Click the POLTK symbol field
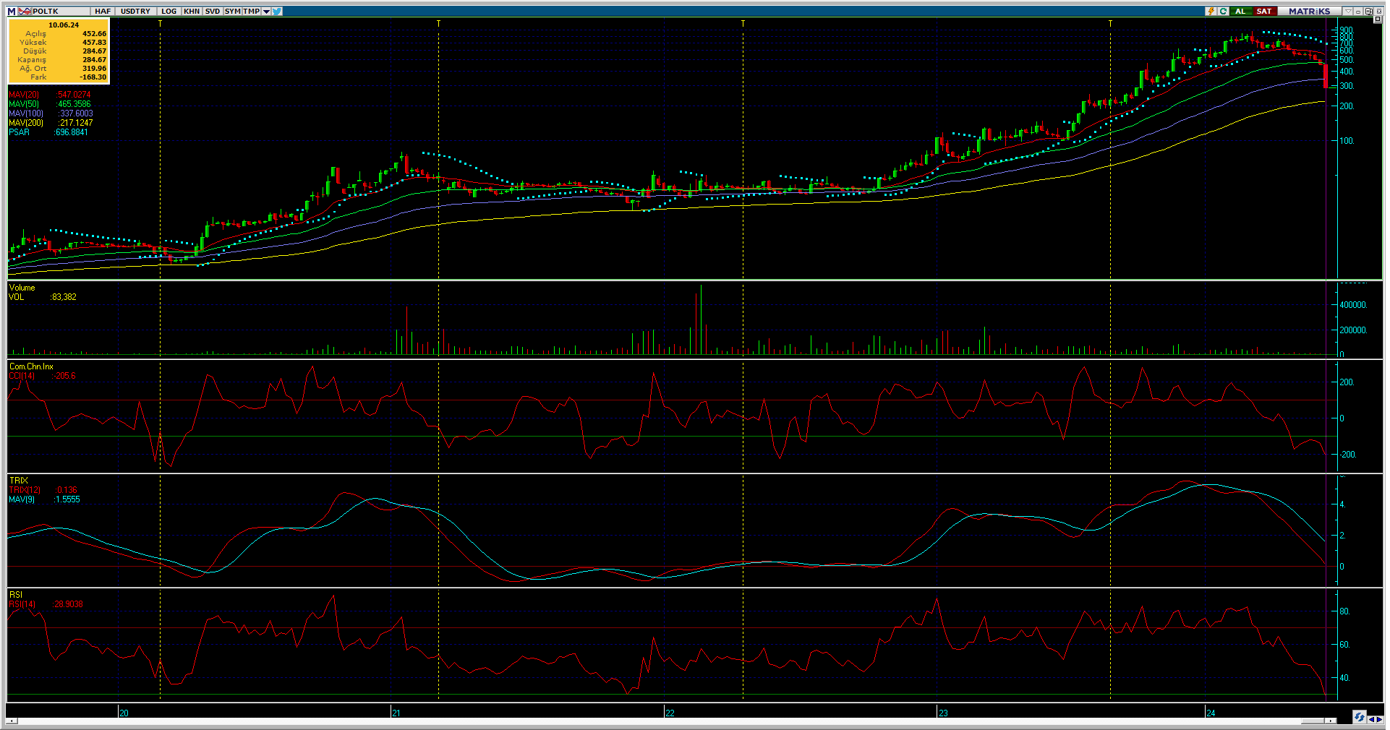 [61, 12]
